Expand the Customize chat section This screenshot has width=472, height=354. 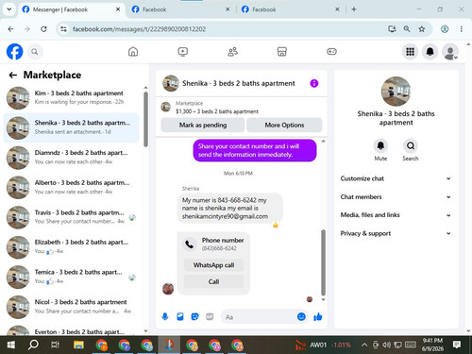(x=396, y=178)
